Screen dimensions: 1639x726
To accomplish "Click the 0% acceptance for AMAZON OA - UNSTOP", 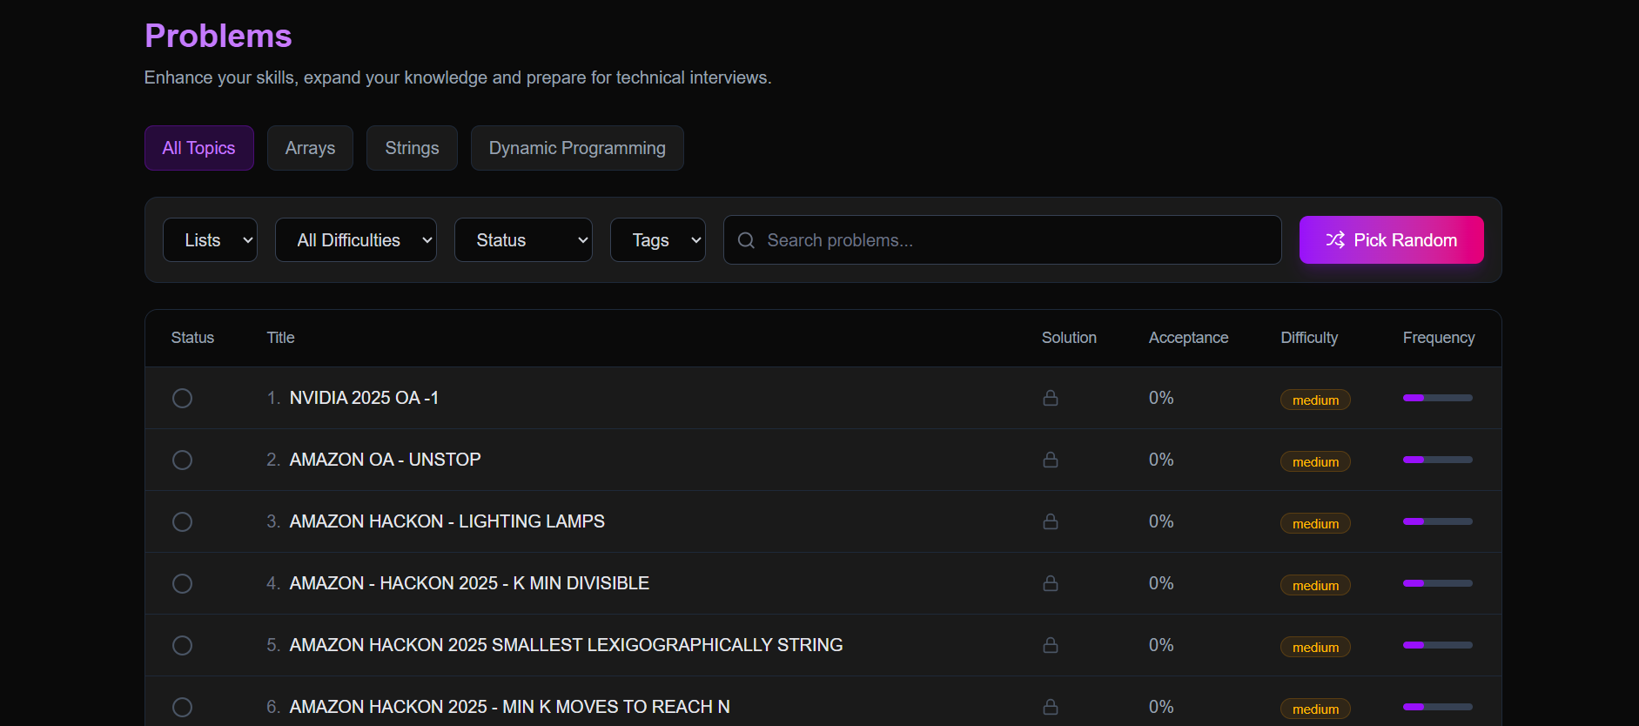I will click(x=1161, y=460).
